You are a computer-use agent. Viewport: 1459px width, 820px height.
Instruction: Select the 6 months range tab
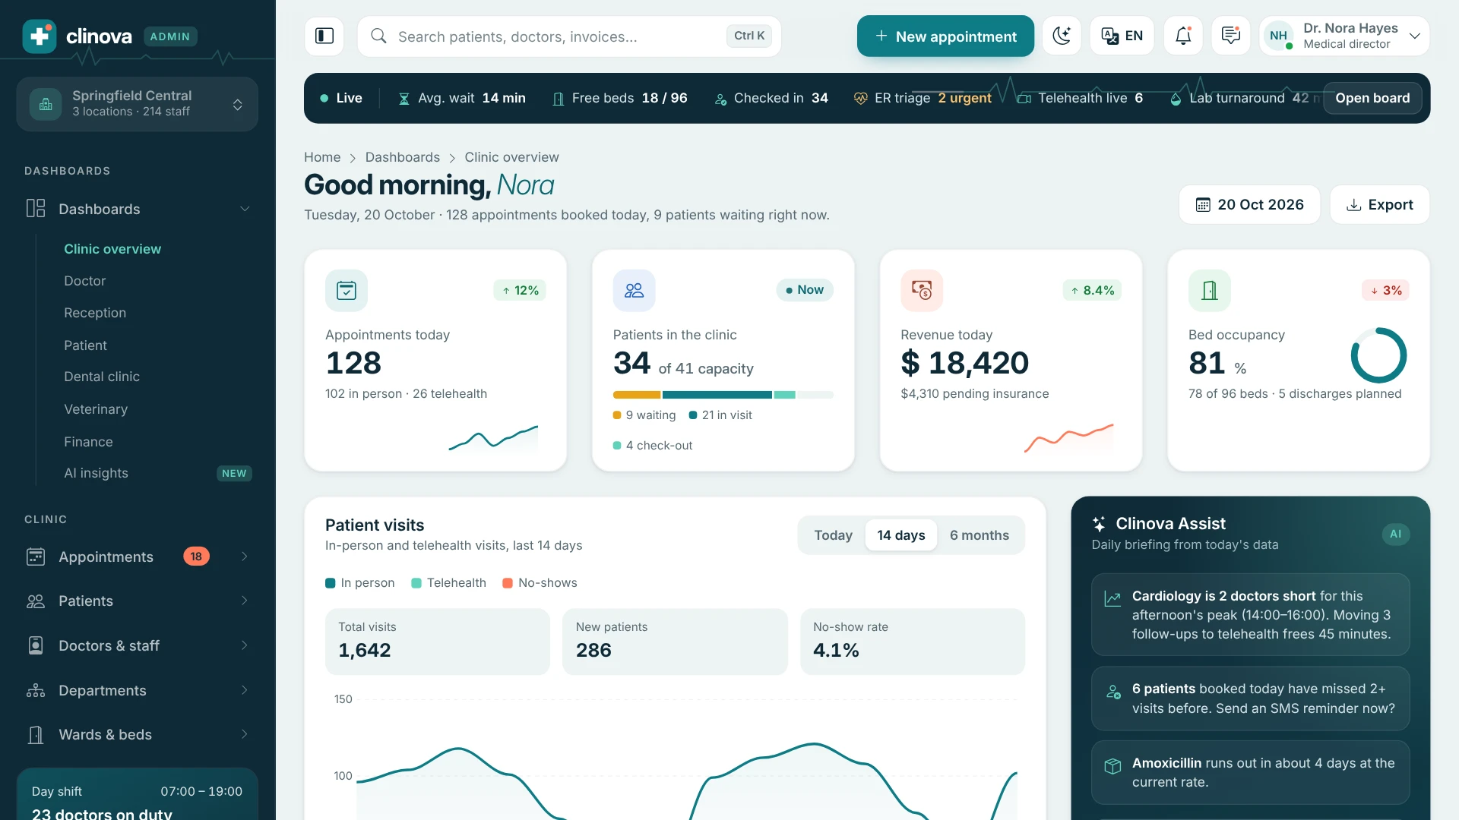coord(980,535)
